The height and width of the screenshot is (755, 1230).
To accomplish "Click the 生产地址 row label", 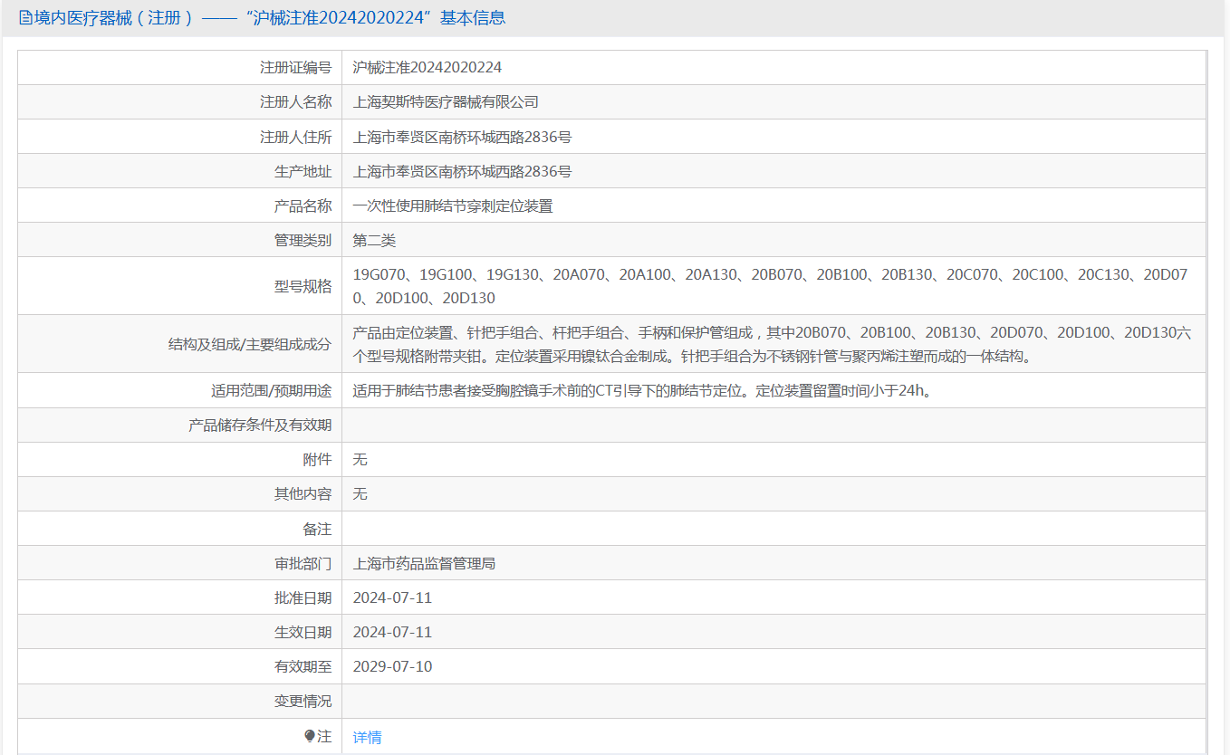I will pos(303,171).
